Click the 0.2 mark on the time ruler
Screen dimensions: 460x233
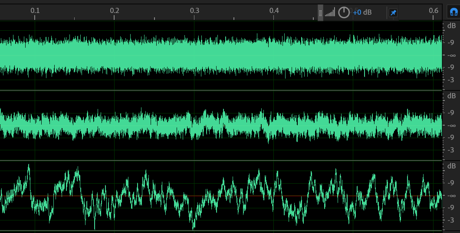click(x=115, y=10)
